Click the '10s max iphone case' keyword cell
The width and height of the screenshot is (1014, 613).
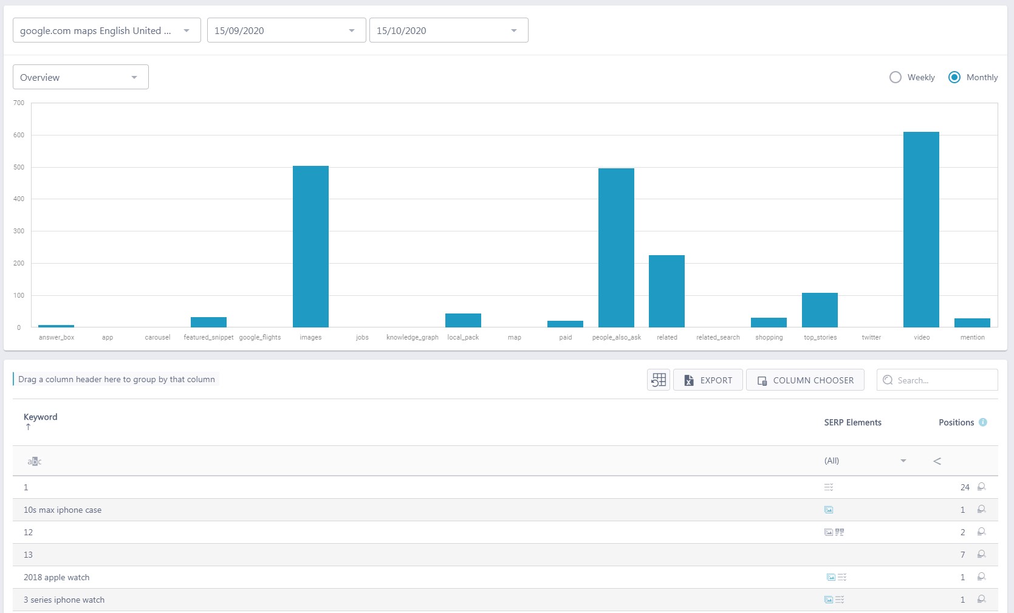pyautogui.click(x=63, y=510)
